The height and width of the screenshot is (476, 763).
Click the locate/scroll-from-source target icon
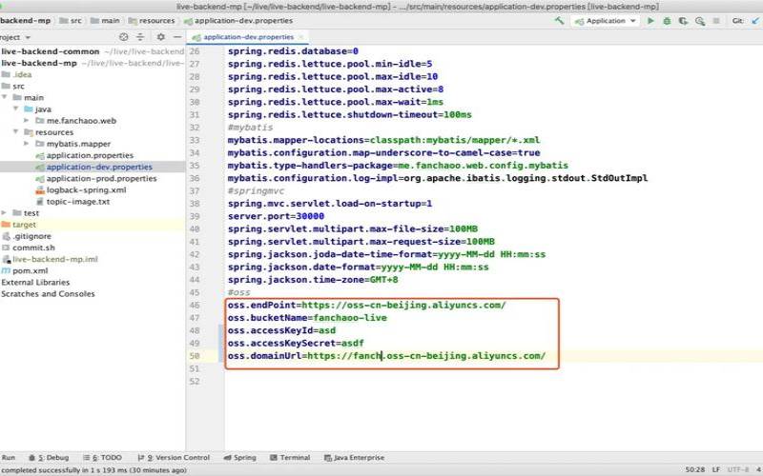124,37
